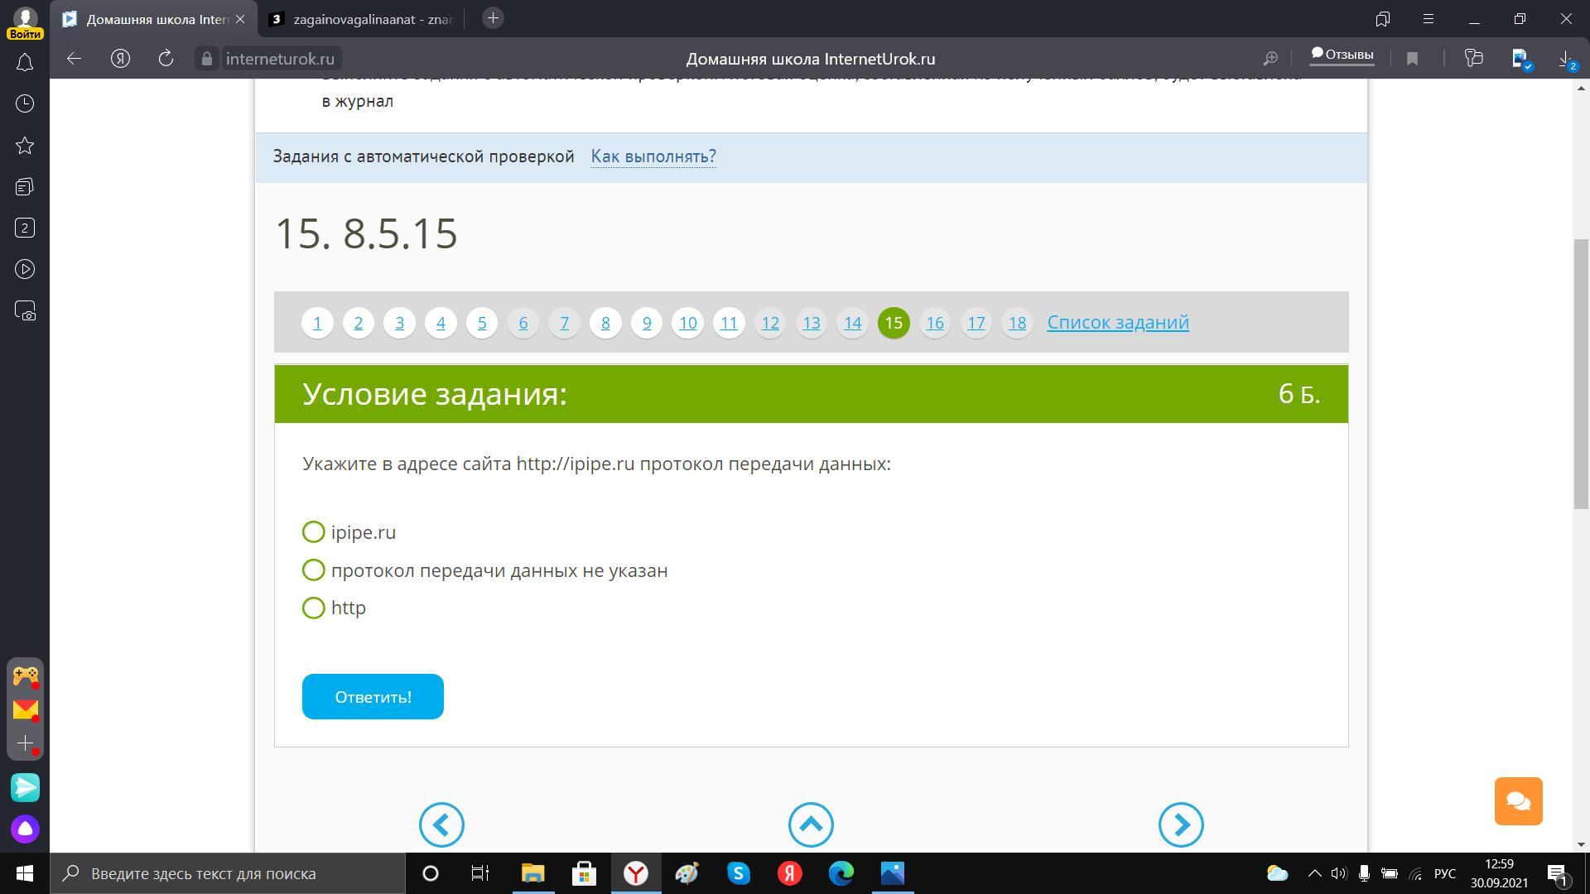
Task: Open browser hamburger menu
Action: point(1429,18)
